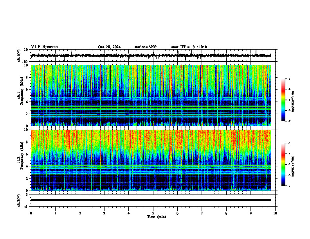The image size is (310, 239).
Task: Click the "-3" tick on ch.2 colorbar
Action: point(289,143)
